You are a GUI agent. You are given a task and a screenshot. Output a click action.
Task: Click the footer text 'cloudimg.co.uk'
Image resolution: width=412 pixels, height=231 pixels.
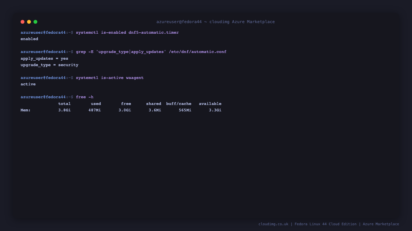point(273,224)
